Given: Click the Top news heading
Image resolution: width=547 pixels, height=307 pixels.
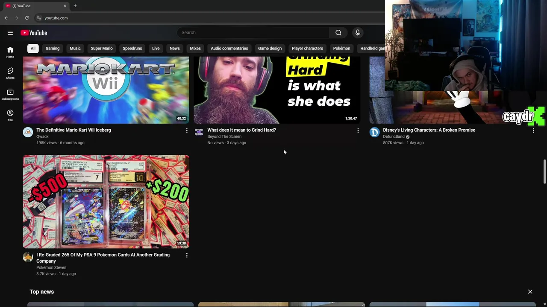Looking at the screenshot, I should click(42, 292).
